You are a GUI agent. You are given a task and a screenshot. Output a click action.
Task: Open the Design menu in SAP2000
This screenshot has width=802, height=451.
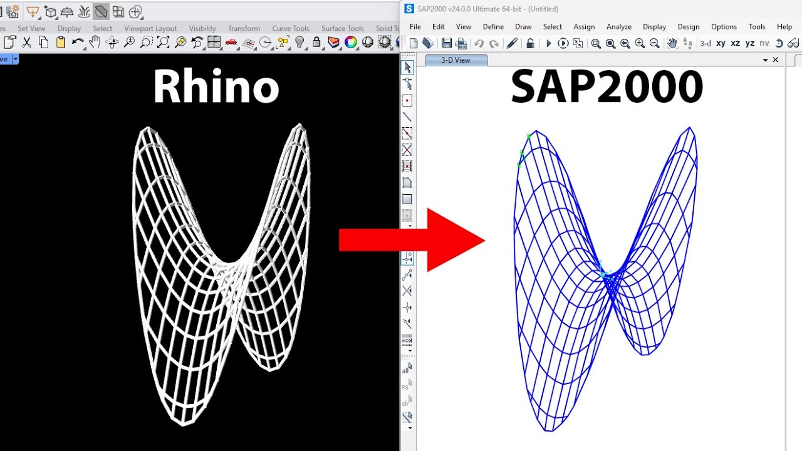(689, 27)
